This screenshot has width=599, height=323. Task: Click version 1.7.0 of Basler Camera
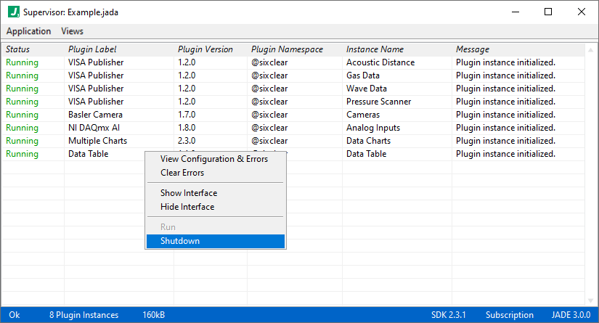(x=187, y=115)
